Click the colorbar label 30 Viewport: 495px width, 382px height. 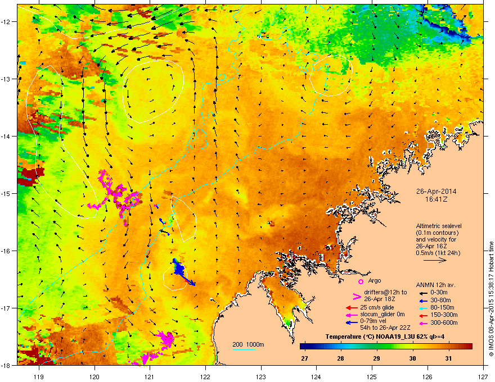pos(412,358)
